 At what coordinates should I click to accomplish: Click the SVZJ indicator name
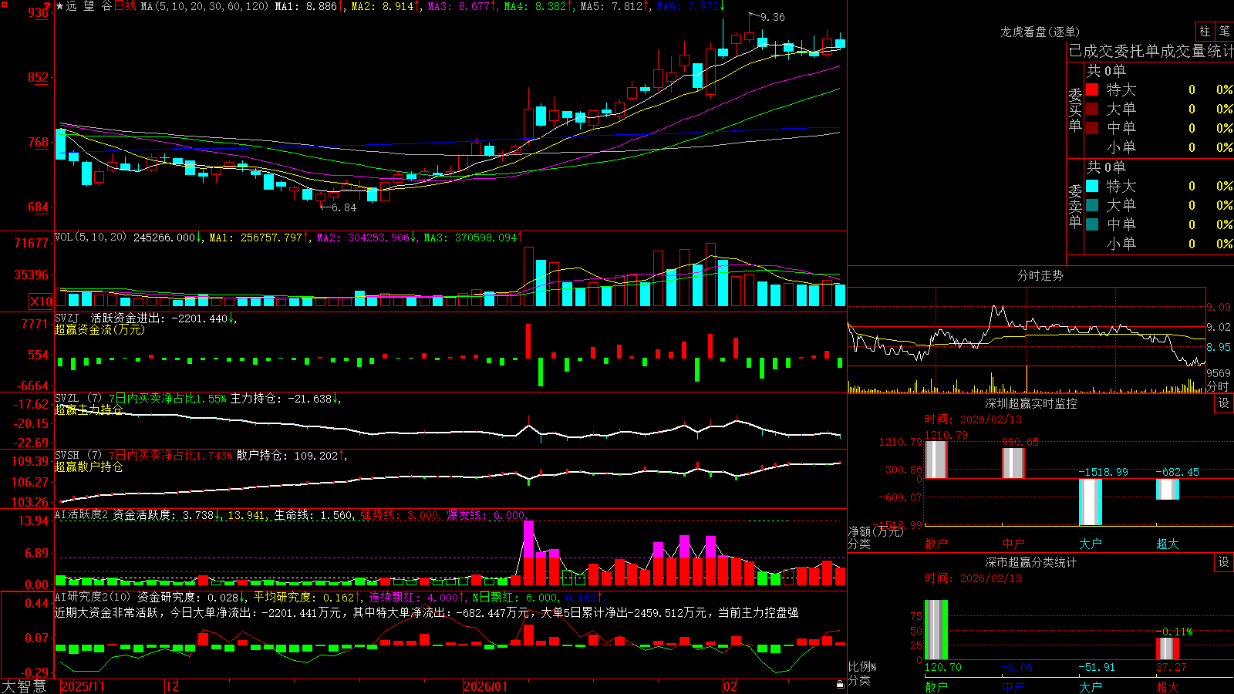[x=67, y=318]
